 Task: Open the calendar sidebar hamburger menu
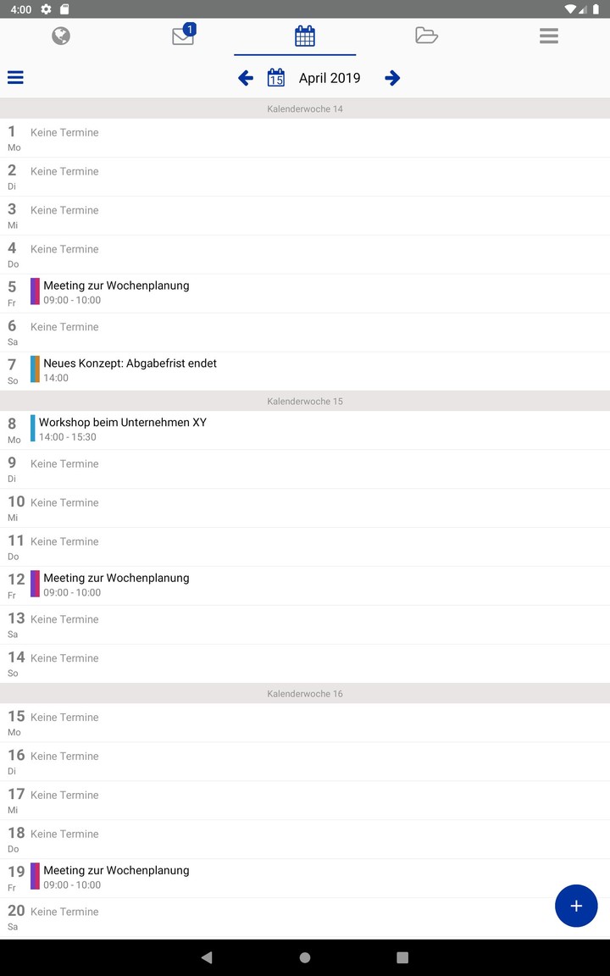(15, 78)
